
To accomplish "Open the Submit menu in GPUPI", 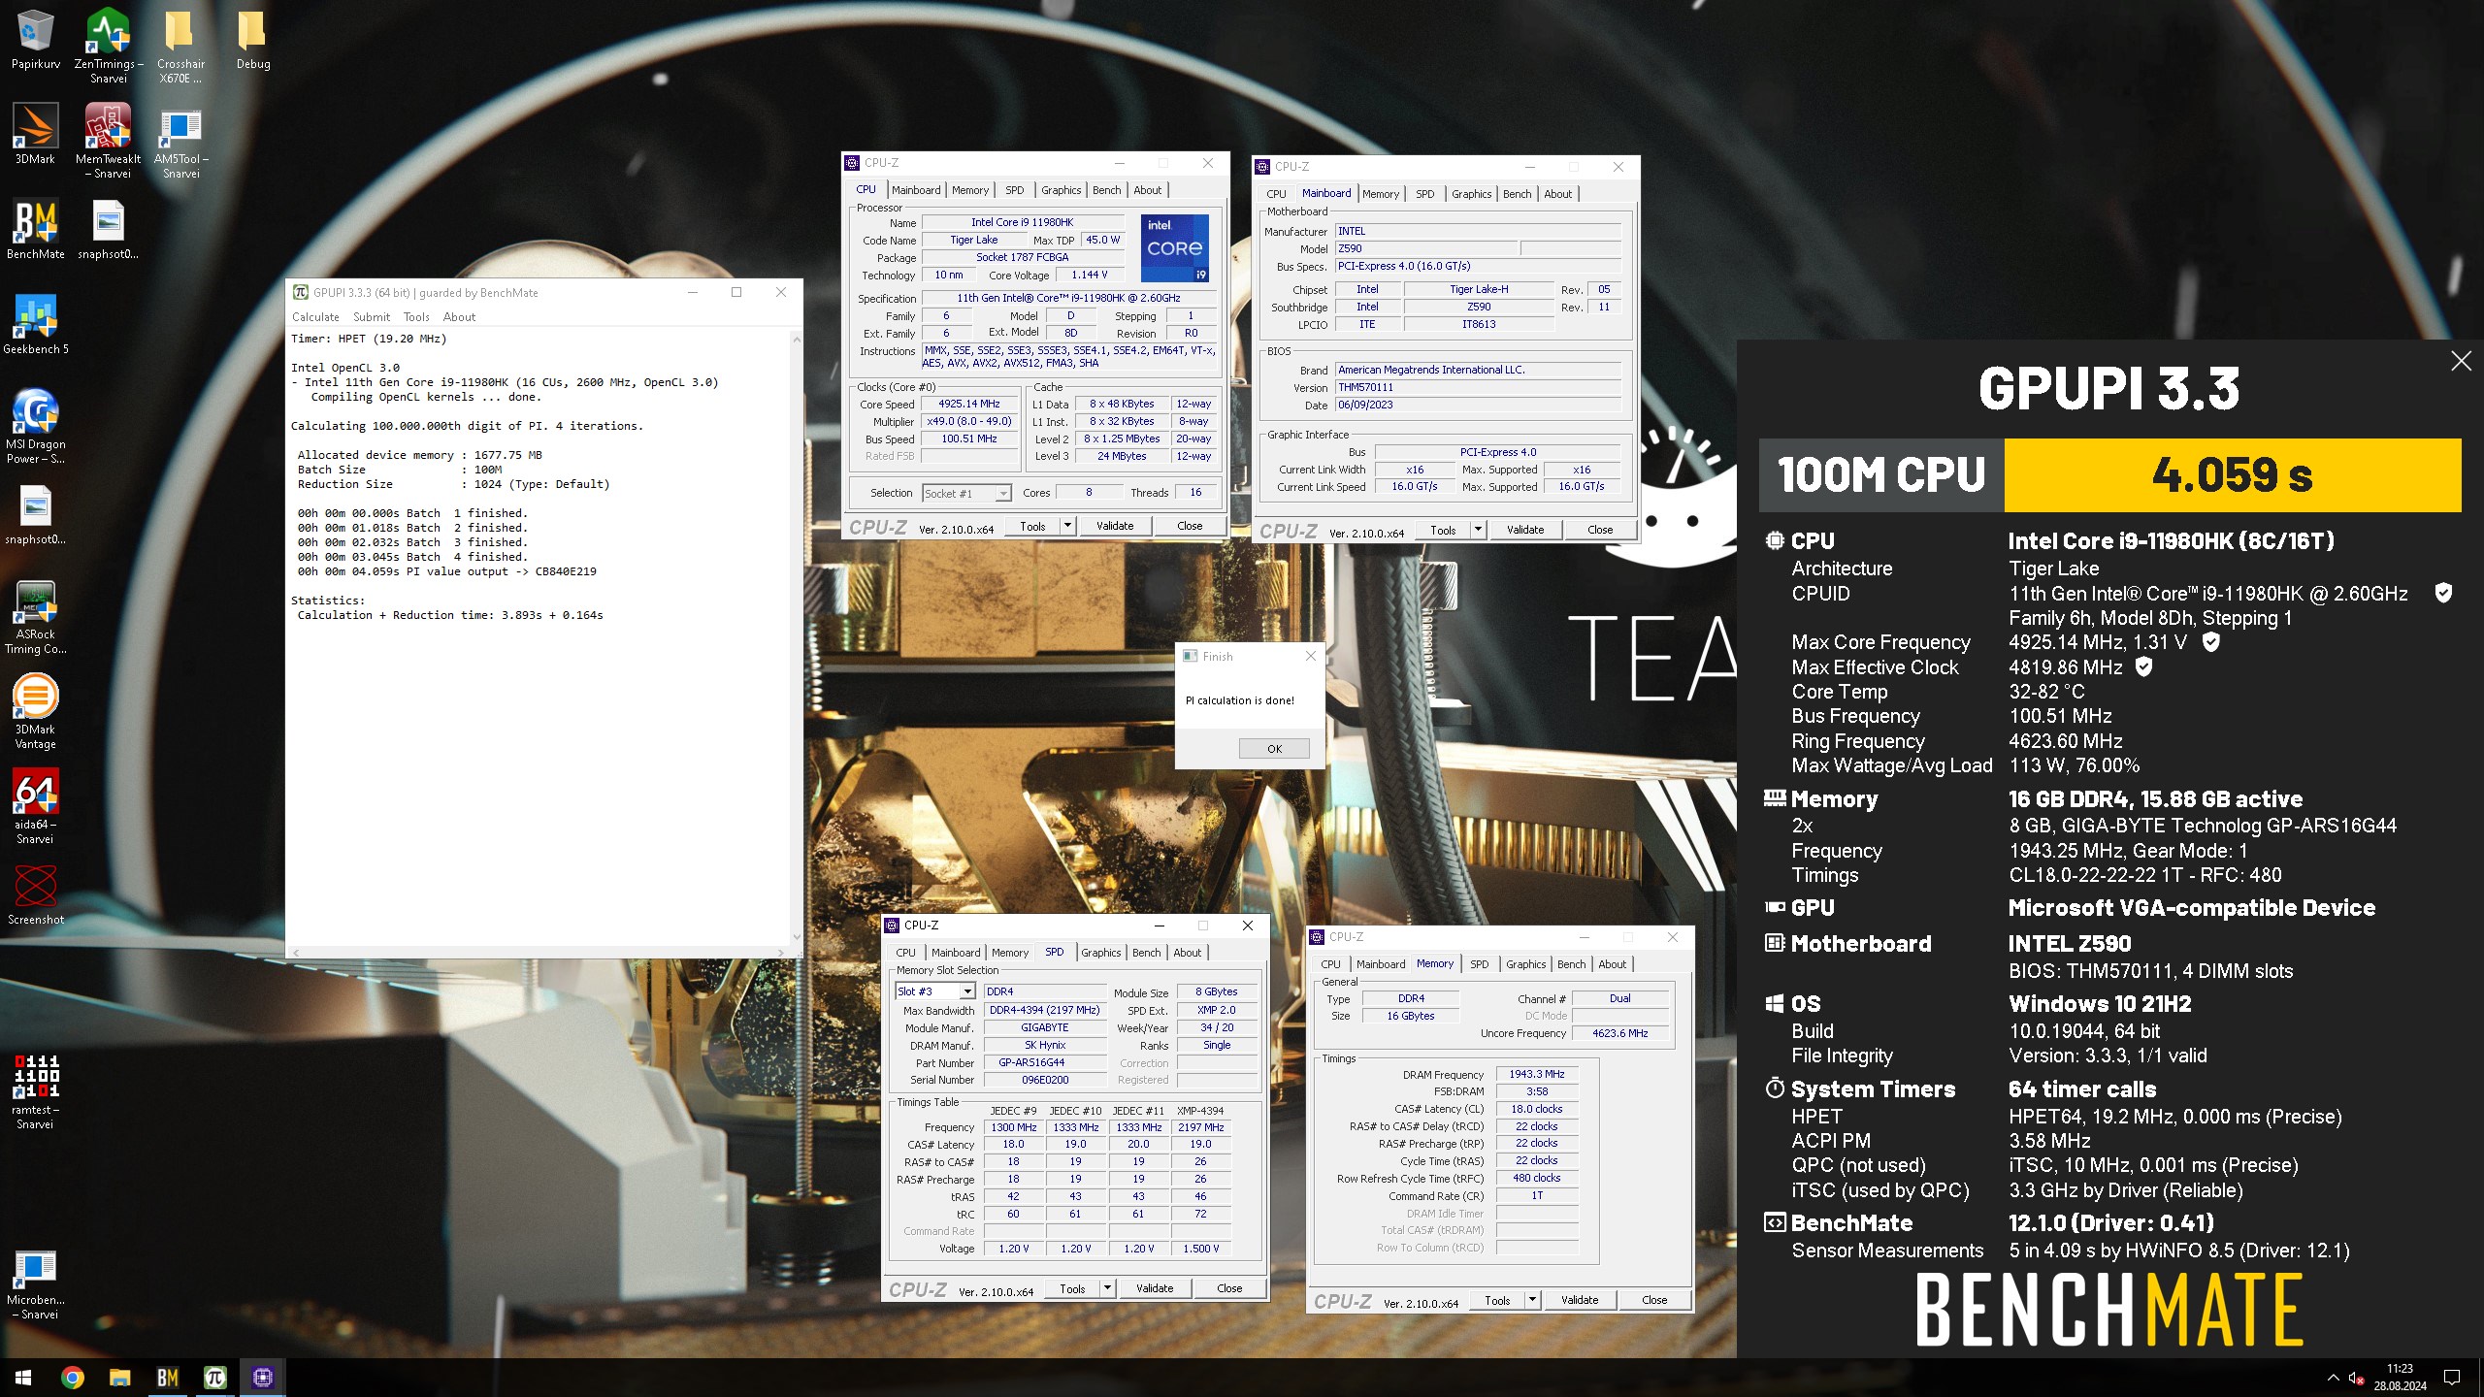I will (x=372, y=317).
